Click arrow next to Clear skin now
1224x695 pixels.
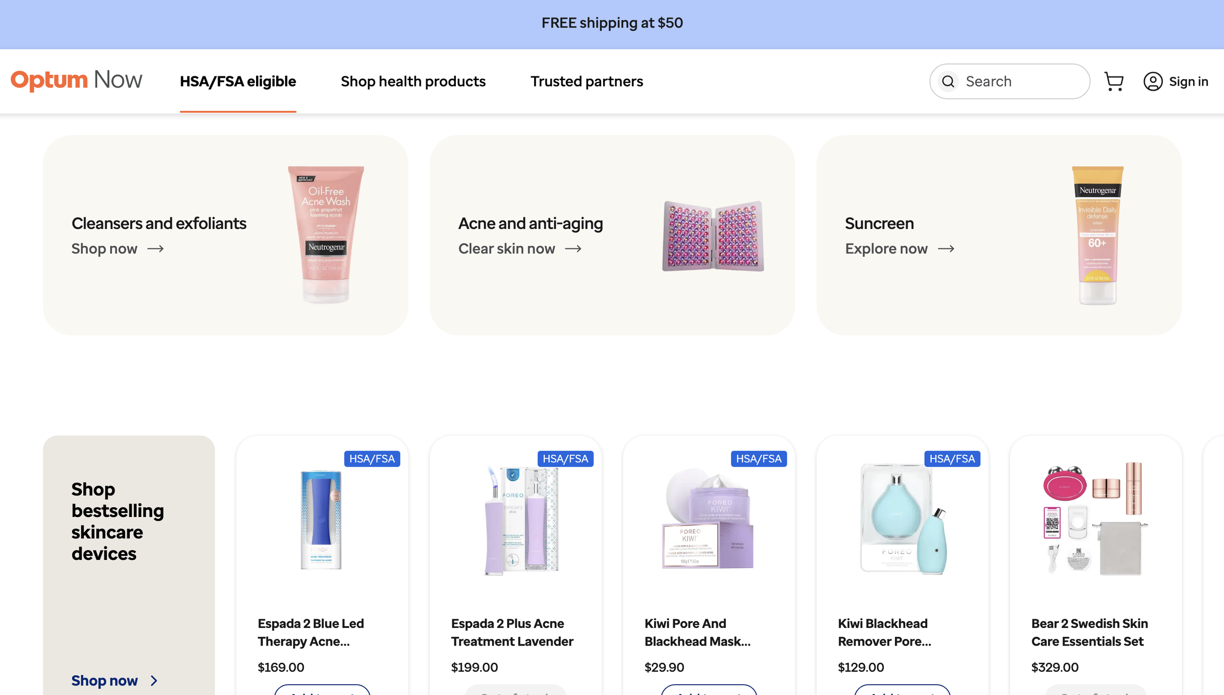[x=573, y=249]
